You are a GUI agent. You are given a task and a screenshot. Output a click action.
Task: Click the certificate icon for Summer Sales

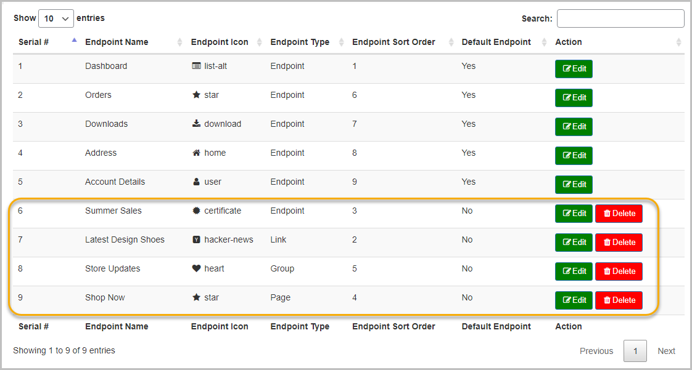pyautogui.click(x=197, y=211)
